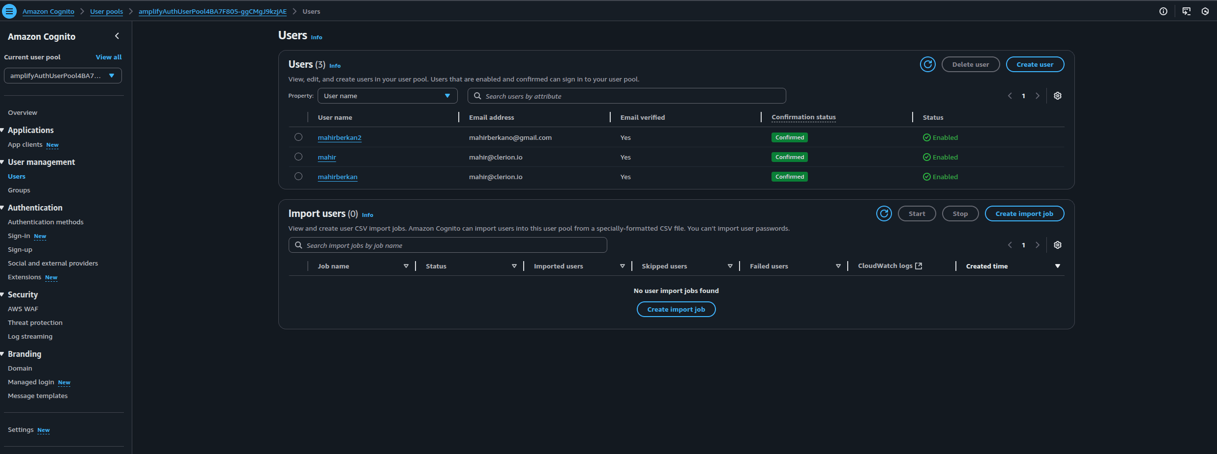Select radio button for user mahir
This screenshot has width=1217, height=454.
point(298,157)
